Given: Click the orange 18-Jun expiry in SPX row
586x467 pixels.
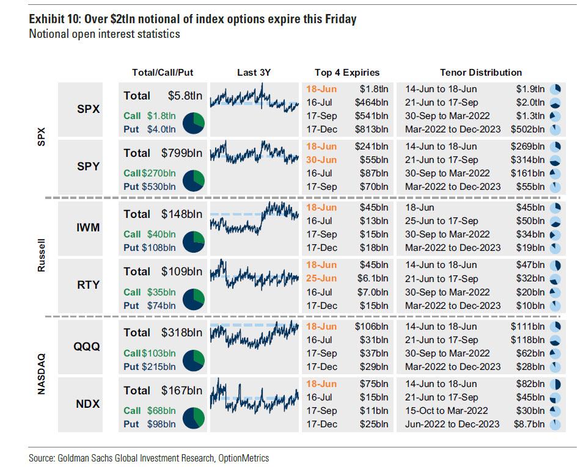Looking at the screenshot, I should click(x=320, y=89).
